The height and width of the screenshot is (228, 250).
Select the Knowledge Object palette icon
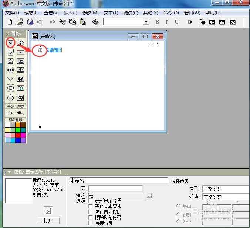pos(21,97)
